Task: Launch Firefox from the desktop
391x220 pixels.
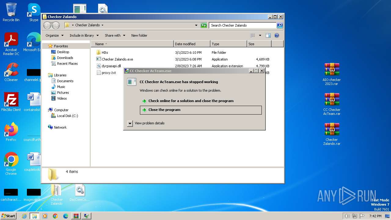Action: [x=11, y=132]
